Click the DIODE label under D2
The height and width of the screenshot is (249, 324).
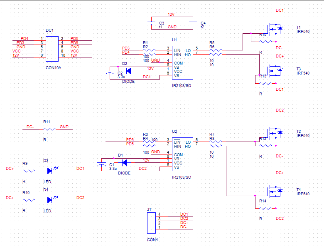tap(128, 82)
